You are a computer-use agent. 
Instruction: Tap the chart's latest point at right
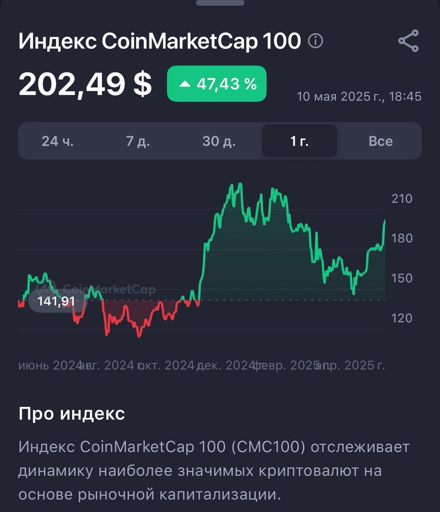(385, 221)
